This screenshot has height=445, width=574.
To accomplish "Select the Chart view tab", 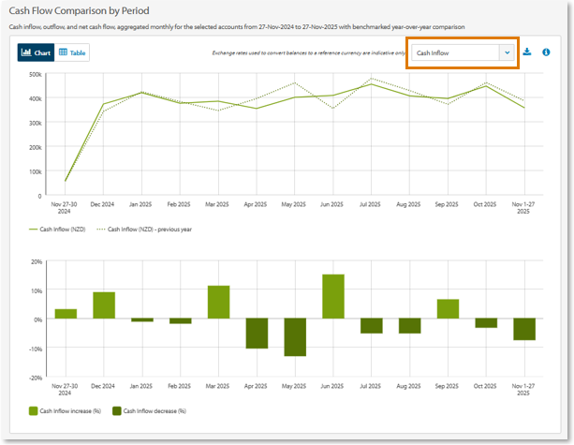I will coord(36,53).
